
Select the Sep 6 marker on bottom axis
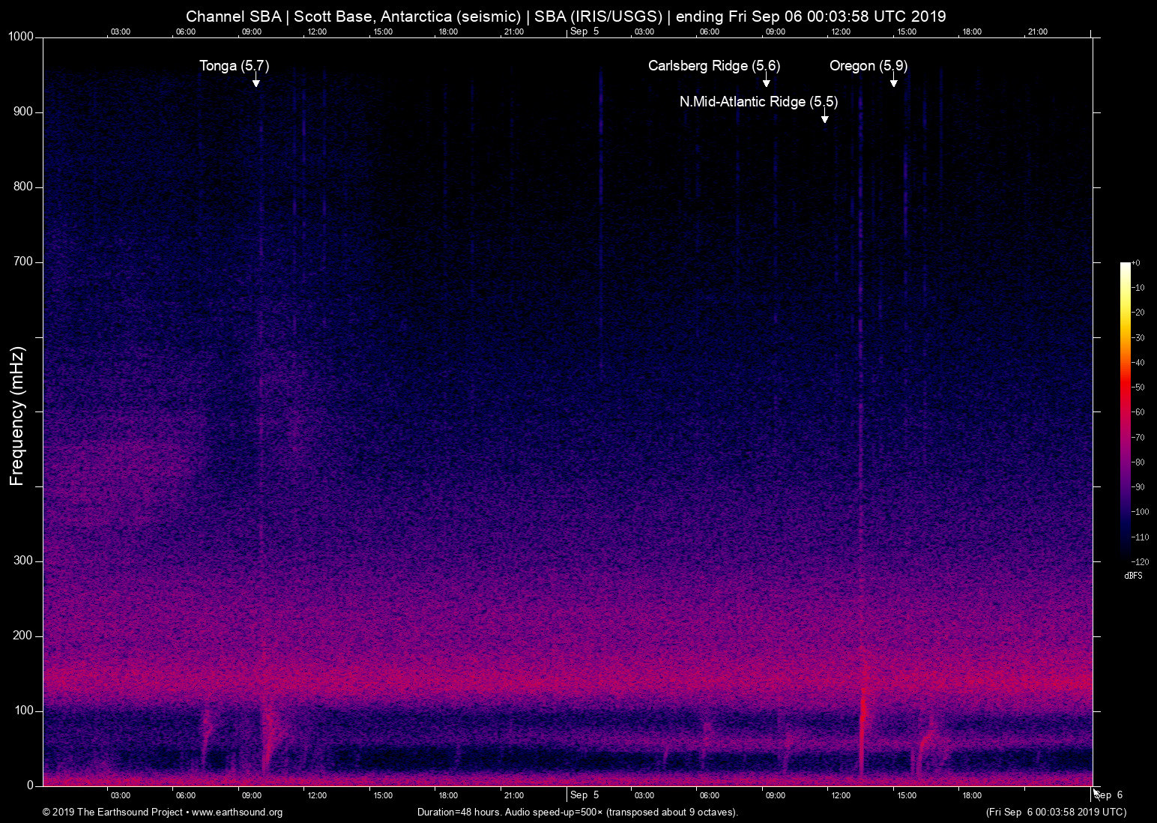click(x=1108, y=795)
